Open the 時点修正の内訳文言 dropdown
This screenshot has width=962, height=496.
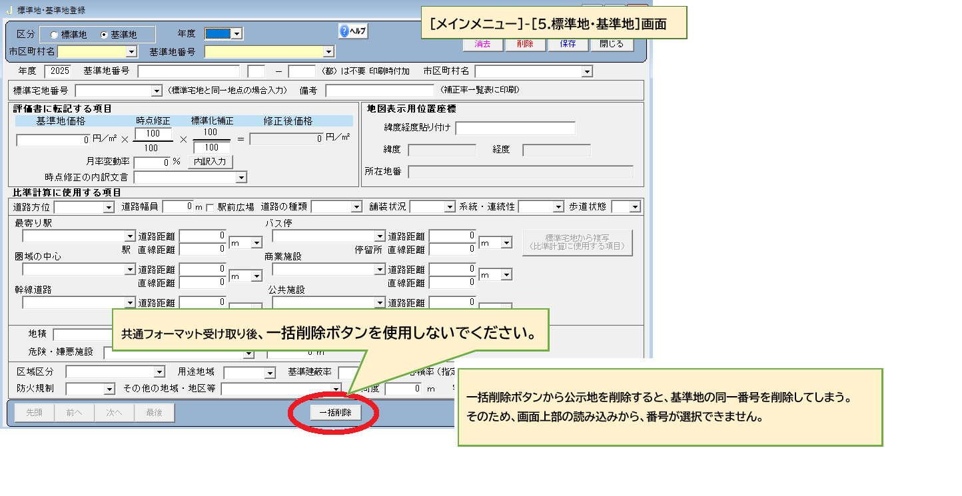[240, 178]
